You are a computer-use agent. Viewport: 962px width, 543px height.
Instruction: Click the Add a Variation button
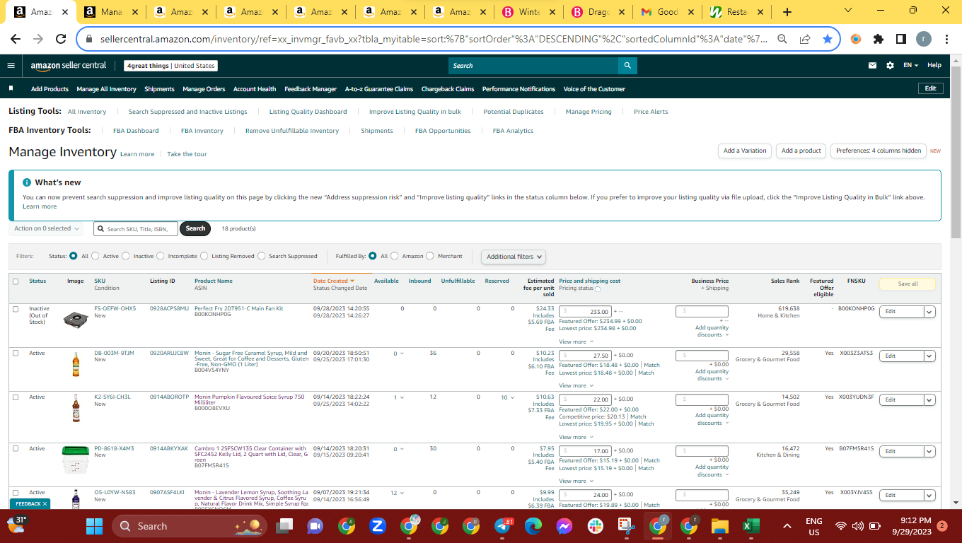click(x=745, y=151)
